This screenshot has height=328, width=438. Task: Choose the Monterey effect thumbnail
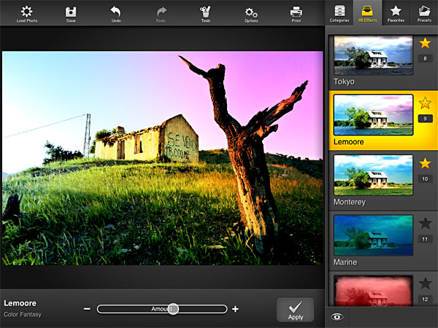[x=373, y=175]
